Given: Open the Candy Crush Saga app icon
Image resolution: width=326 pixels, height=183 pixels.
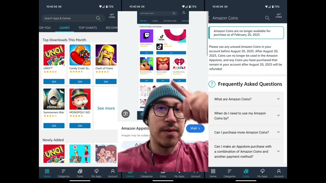Looking at the screenshot, I should pos(80,55).
